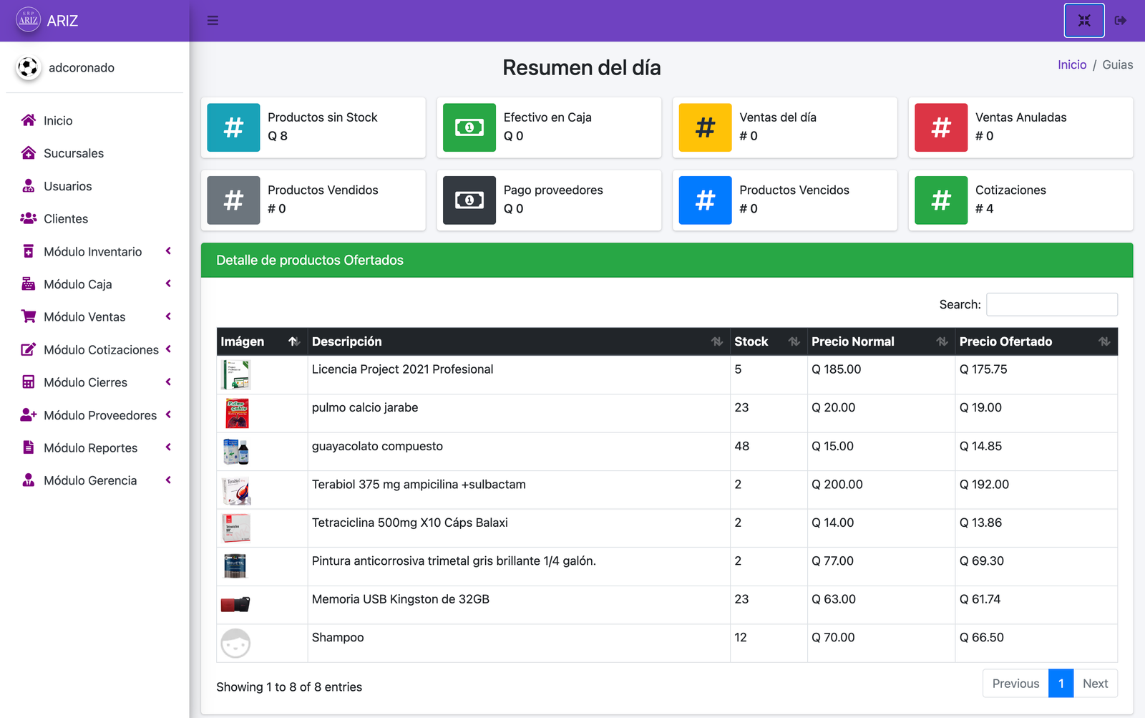Open the Inicio sidebar menu item
This screenshot has width=1145, height=718.
(x=94, y=120)
